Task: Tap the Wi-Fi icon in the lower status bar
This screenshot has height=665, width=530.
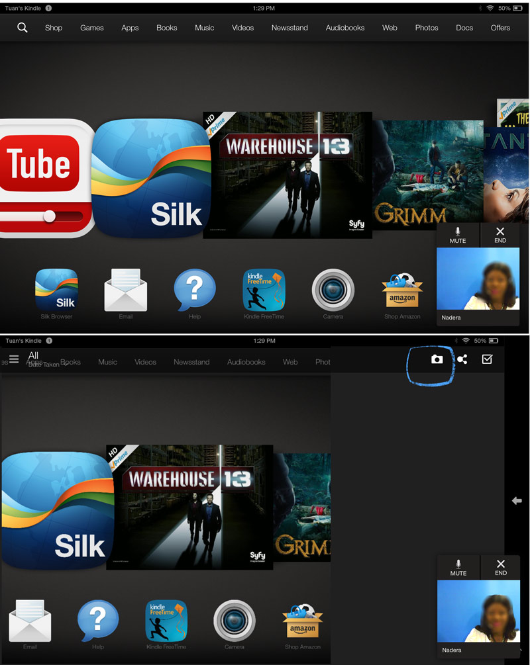Action: pos(466,341)
